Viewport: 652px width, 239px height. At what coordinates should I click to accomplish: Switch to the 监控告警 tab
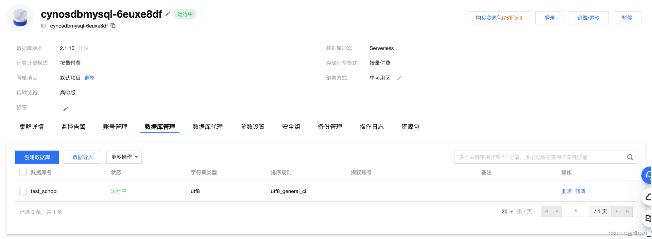[73, 127]
